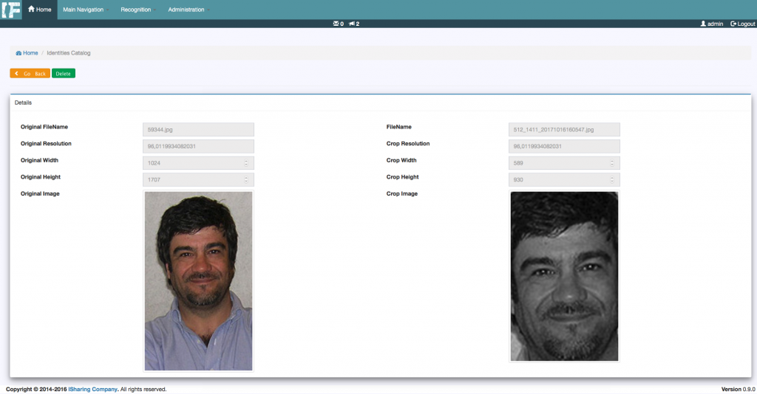The width and height of the screenshot is (757, 394).
Task: Click the FileName field with 512_1411 value
Action: pyautogui.click(x=564, y=130)
